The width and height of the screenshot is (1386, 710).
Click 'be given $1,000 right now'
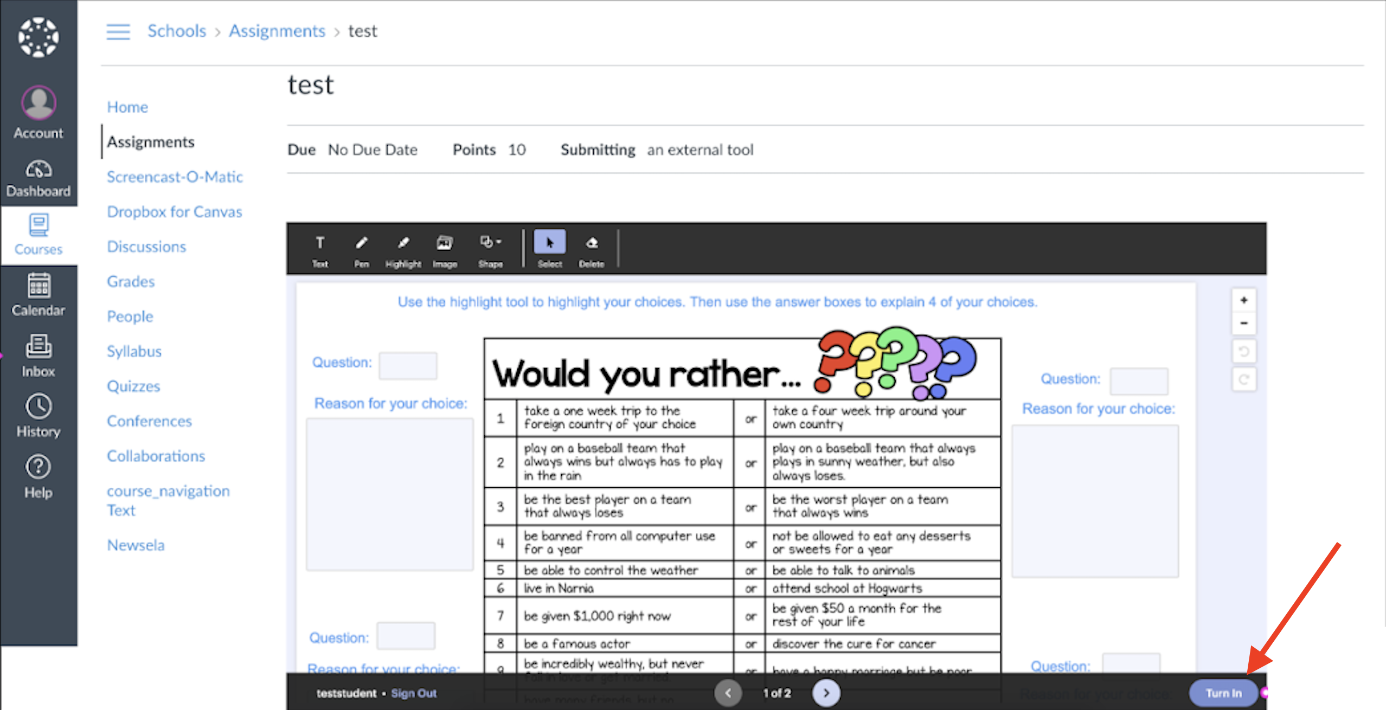click(597, 616)
